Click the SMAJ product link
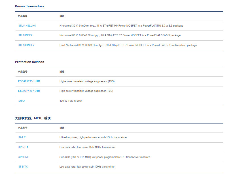Image resolution: width=231 pixels, height=178 pixels. pos(22,101)
